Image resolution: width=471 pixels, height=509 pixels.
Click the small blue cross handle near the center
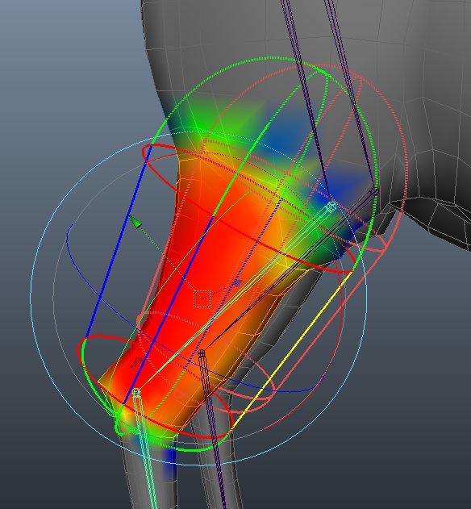pos(238,283)
